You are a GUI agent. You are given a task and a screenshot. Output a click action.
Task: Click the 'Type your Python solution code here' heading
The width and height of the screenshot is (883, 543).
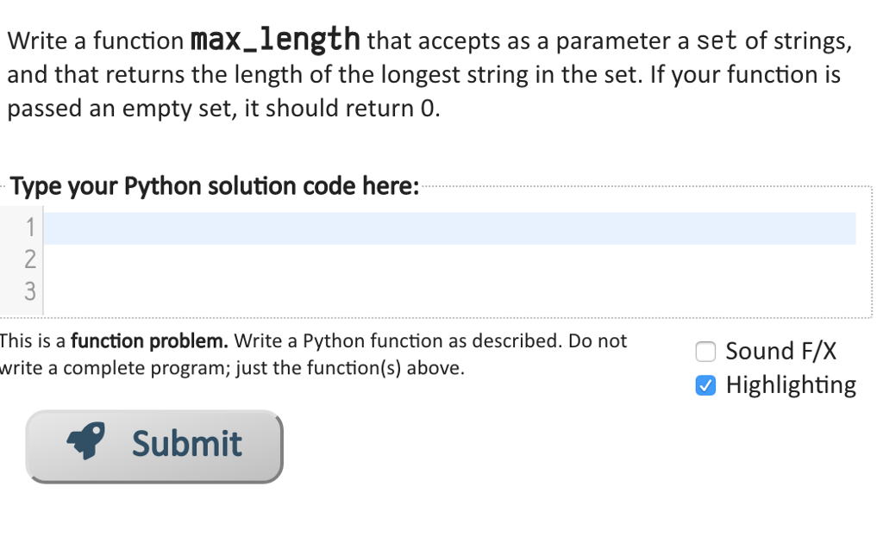tap(214, 186)
